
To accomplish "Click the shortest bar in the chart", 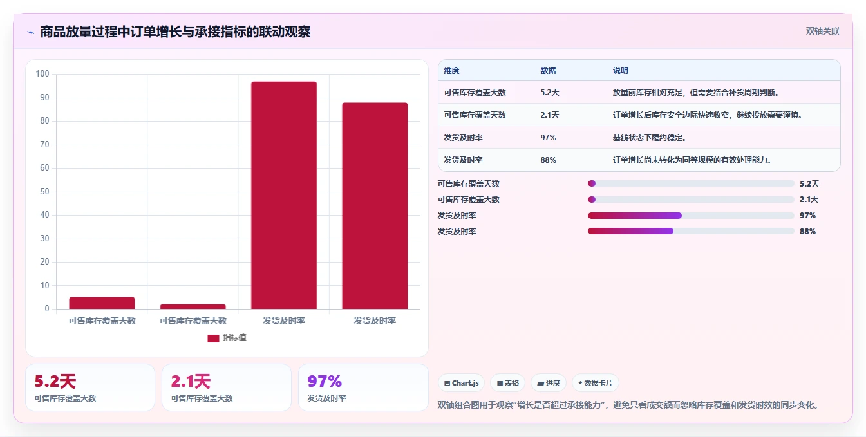I will [x=193, y=306].
